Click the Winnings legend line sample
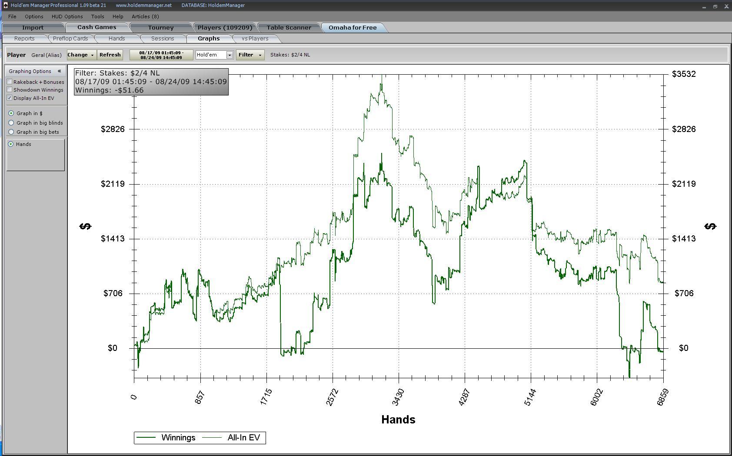 pyautogui.click(x=146, y=437)
